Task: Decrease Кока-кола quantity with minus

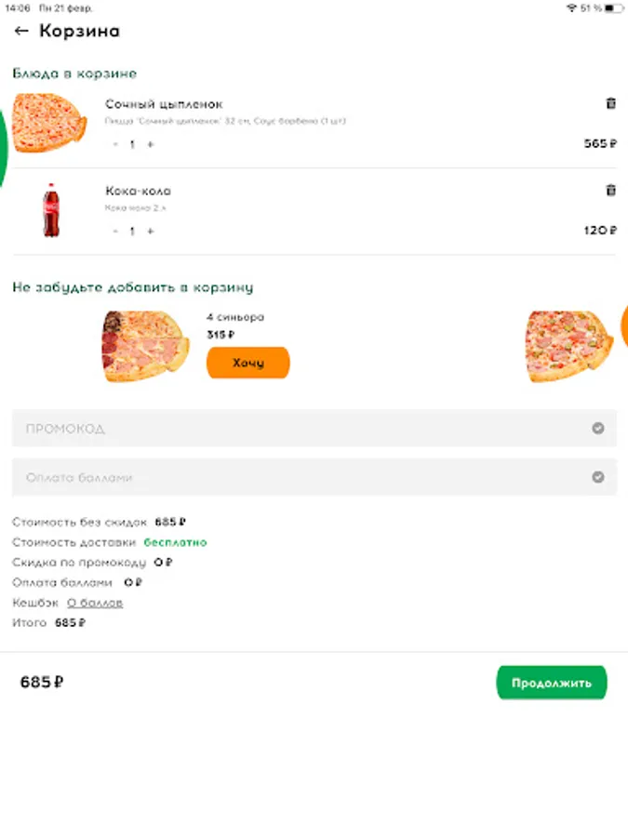Action: click(x=115, y=231)
